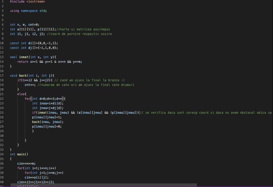273x187 pixels.
Task: Click line number 25 in the gutter
Action: [2, 113]
